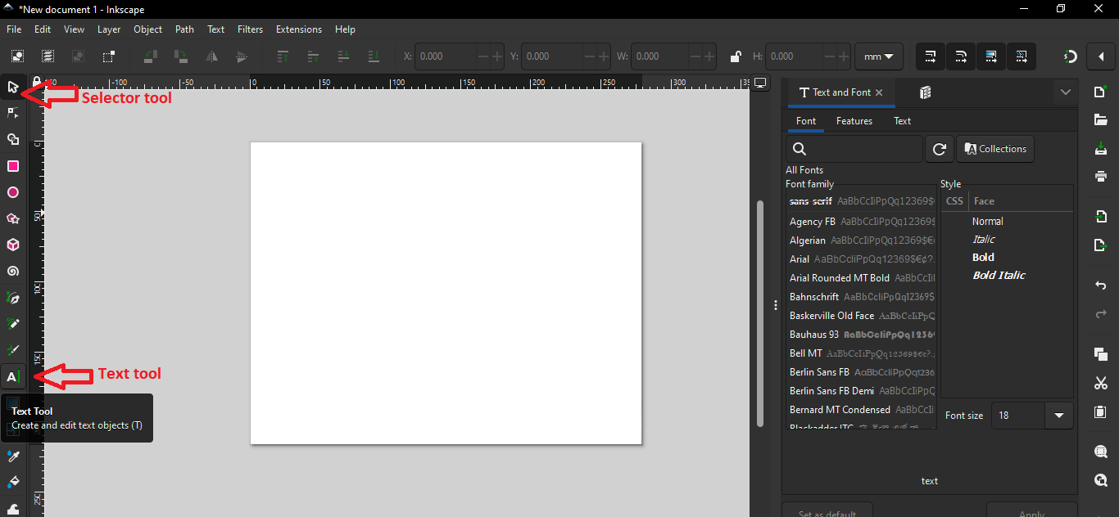Select the Spiral tool
Viewport: 1119px width, 517px height.
coord(13,271)
